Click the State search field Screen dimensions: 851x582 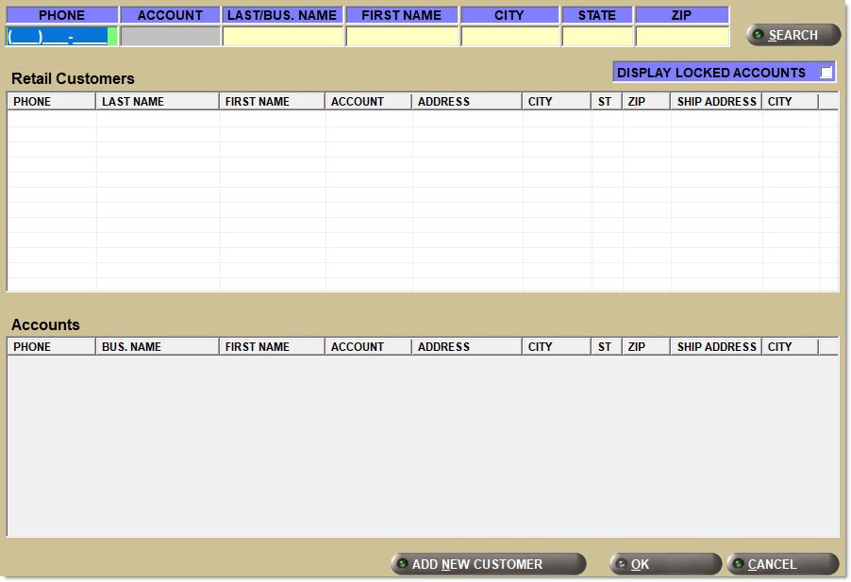[x=597, y=37]
